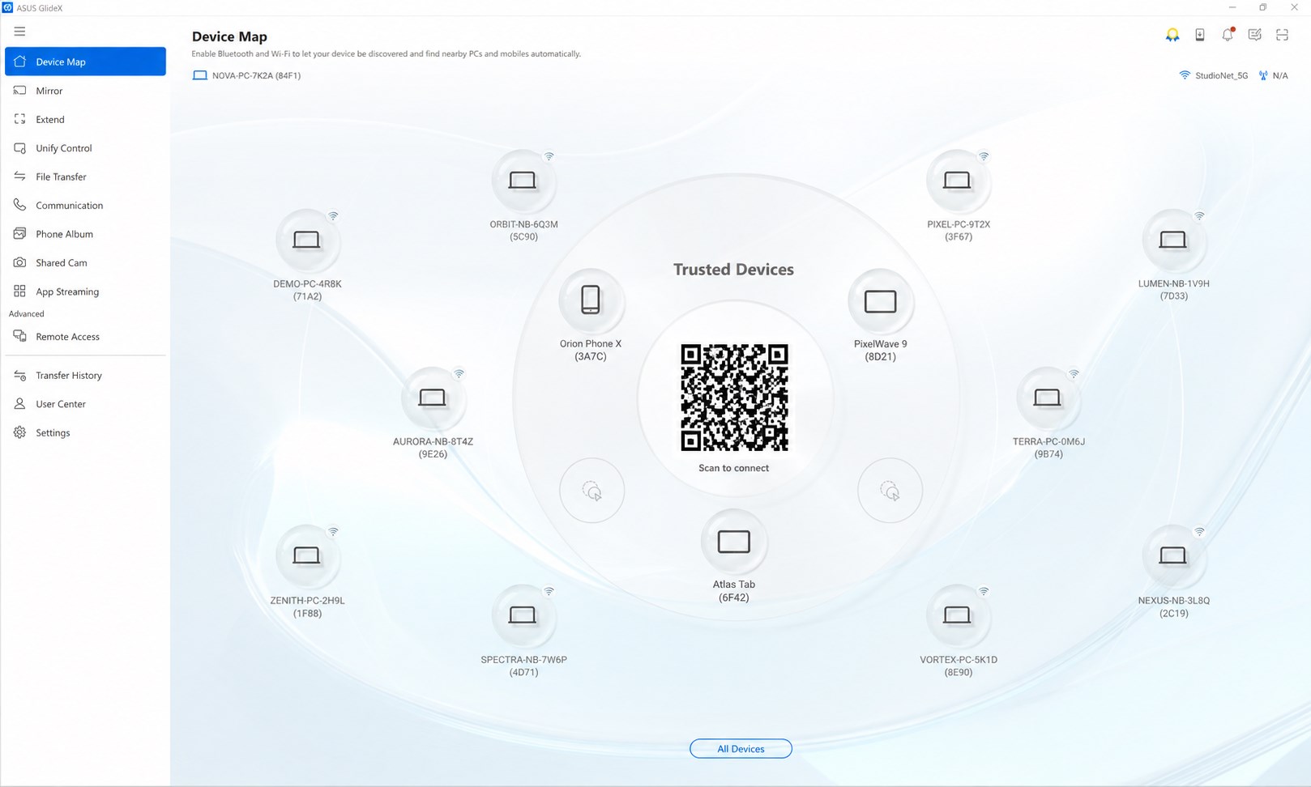1311x787 pixels.
Task: Open Unify Control section
Action: [x=85, y=148]
